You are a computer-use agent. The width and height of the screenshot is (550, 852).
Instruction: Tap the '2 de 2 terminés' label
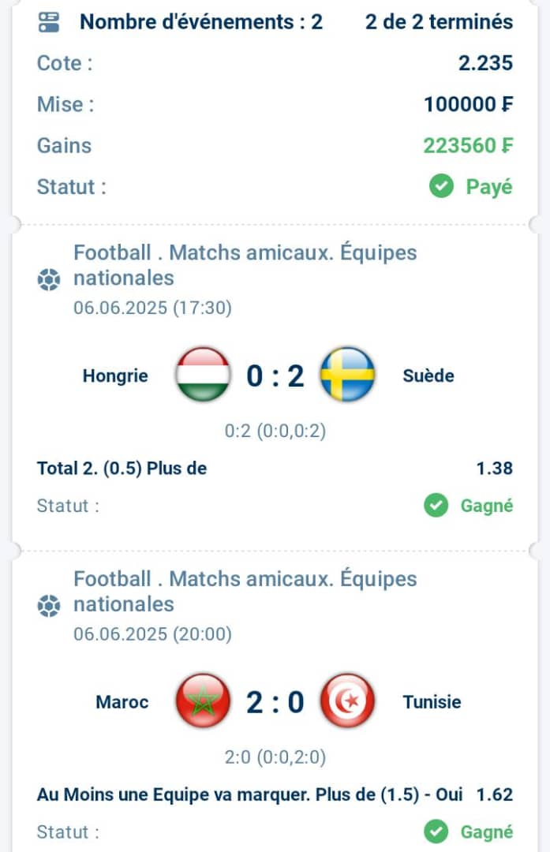pos(439,22)
